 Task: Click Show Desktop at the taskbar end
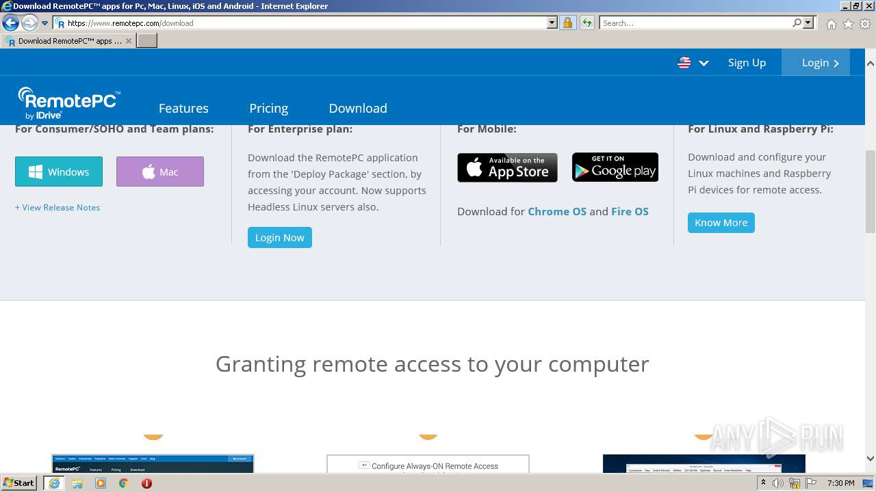tap(869, 483)
